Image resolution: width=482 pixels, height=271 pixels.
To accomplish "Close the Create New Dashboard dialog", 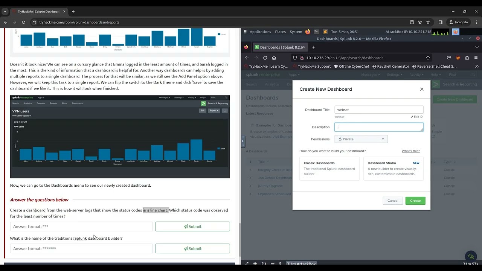I will coord(422,89).
